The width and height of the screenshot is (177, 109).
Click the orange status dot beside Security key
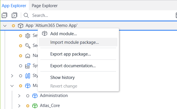pyautogui.click(x=21, y=46)
